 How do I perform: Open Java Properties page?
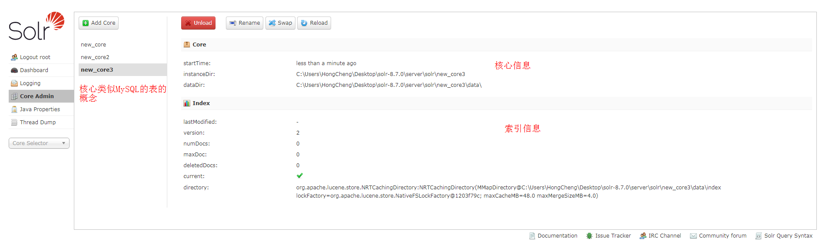coord(41,109)
